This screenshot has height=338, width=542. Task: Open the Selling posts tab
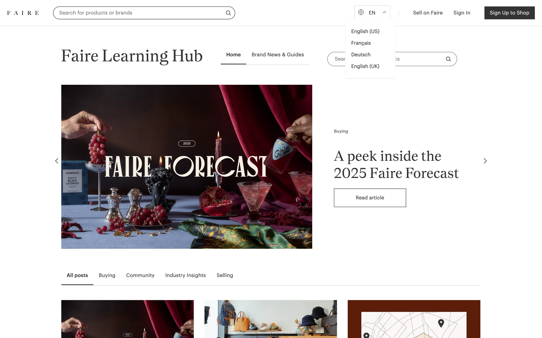pos(225,275)
